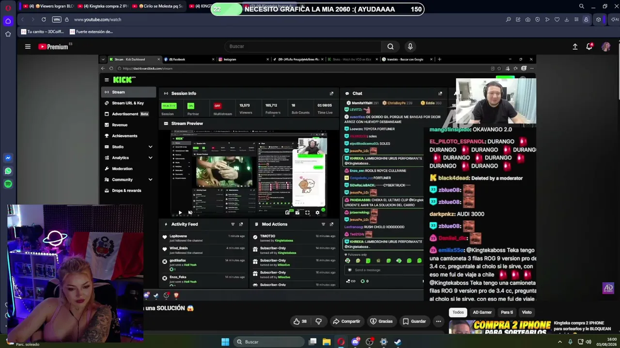Image resolution: width=620 pixels, height=348 pixels.
Task: Like the video with thumbs up
Action: [300, 321]
